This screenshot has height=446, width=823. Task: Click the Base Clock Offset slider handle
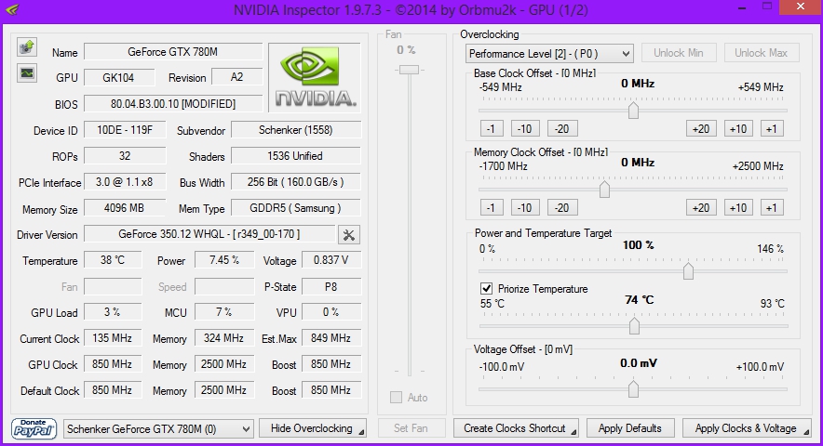633,111
